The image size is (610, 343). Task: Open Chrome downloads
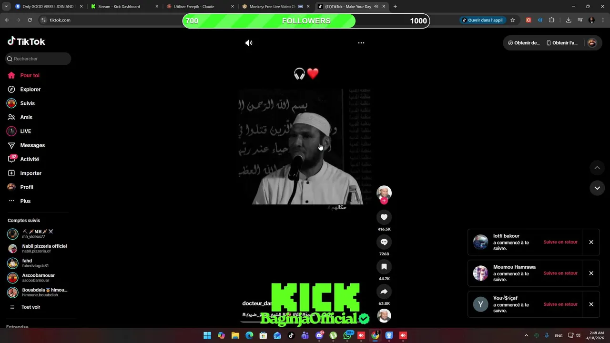pos(569,20)
